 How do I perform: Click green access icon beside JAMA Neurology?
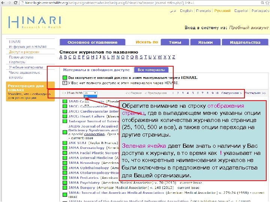[x=65, y=163]
